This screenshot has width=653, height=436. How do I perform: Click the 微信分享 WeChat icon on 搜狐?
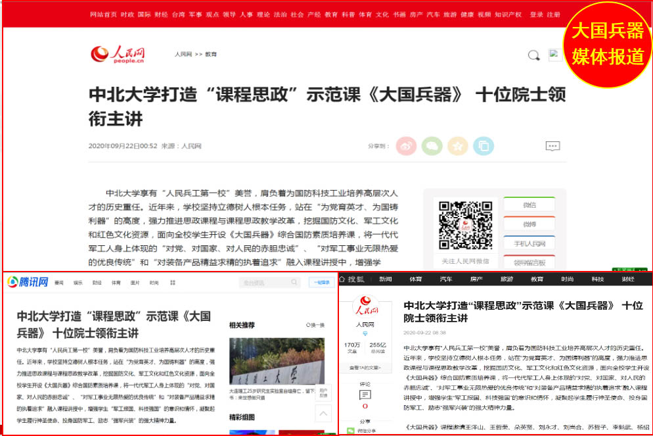click(x=351, y=431)
